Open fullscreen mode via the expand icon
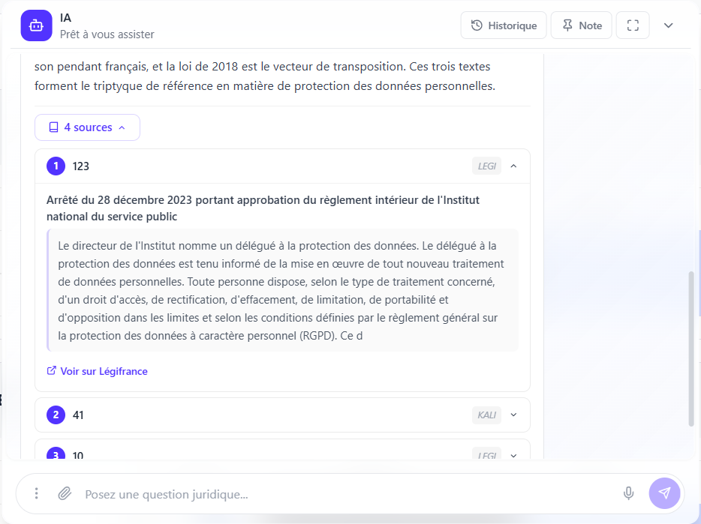This screenshot has height=524, width=701. (x=633, y=25)
